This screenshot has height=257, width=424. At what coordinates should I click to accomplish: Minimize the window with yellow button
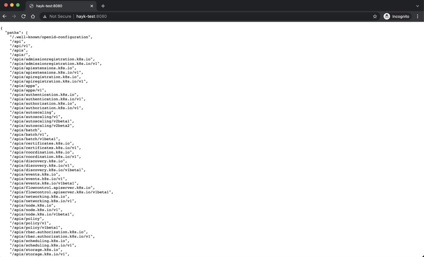click(x=12, y=5)
